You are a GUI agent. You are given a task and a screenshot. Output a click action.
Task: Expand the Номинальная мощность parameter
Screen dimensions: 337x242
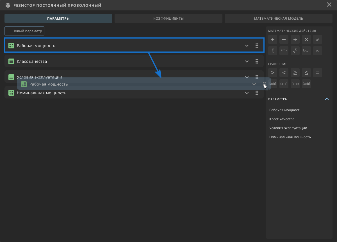coord(247,93)
